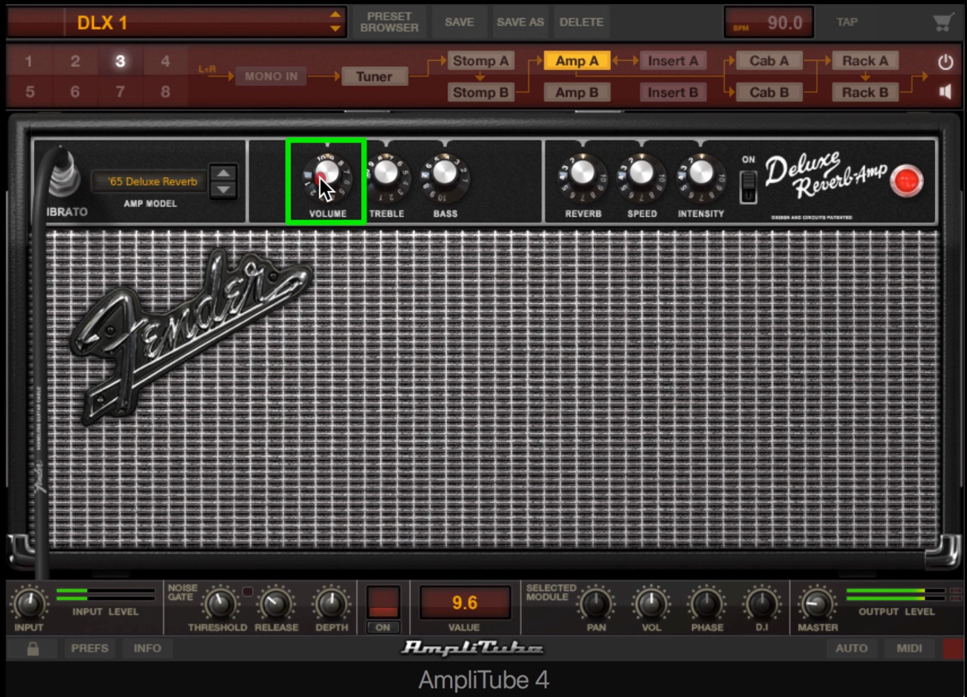Screen dimensions: 967x697
Task: Toggle the vibrato ON switch
Action: [x=748, y=186]
